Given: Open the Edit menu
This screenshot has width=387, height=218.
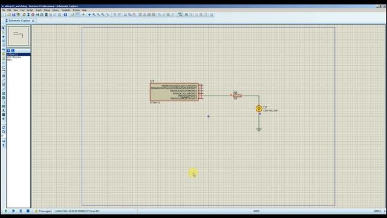Looking at the screenshot, I should 9,10.
